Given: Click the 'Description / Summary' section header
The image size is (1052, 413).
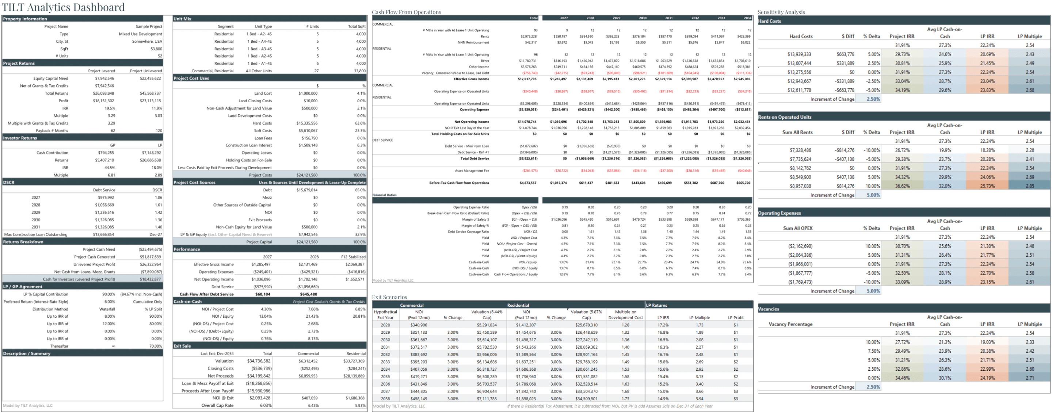Looking at the screenshot, I should (82, 353).
